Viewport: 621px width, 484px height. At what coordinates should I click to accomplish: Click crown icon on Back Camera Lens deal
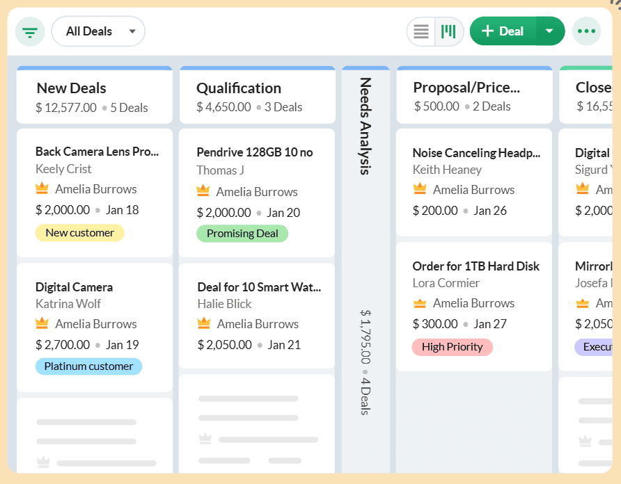42,189
